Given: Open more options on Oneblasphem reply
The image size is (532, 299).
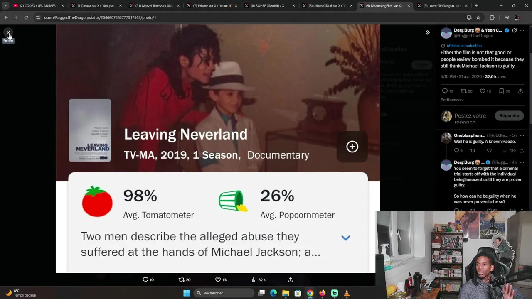Looking at the screenshot, I should (522, 135).
